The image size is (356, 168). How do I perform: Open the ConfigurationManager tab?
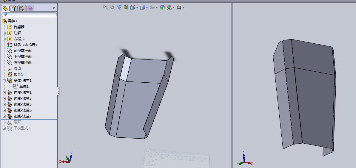tap(22, 8)
